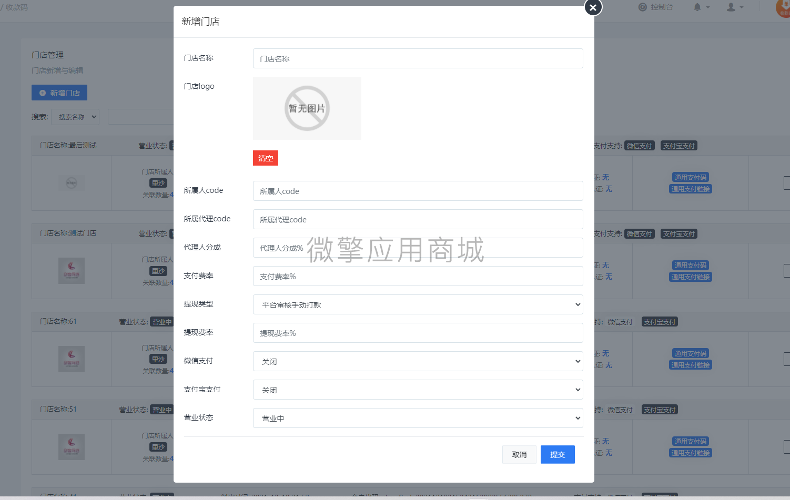Submit the form with 提交 button
790x500 pixels.
pos(558,455)
